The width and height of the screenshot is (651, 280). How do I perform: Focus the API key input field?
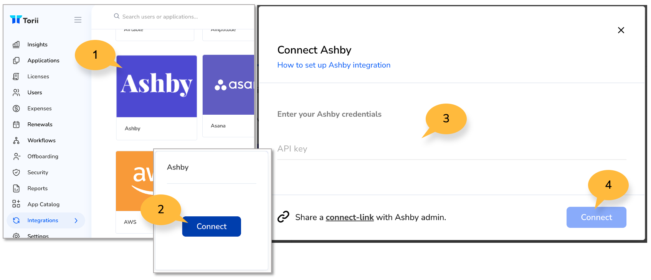451,149
